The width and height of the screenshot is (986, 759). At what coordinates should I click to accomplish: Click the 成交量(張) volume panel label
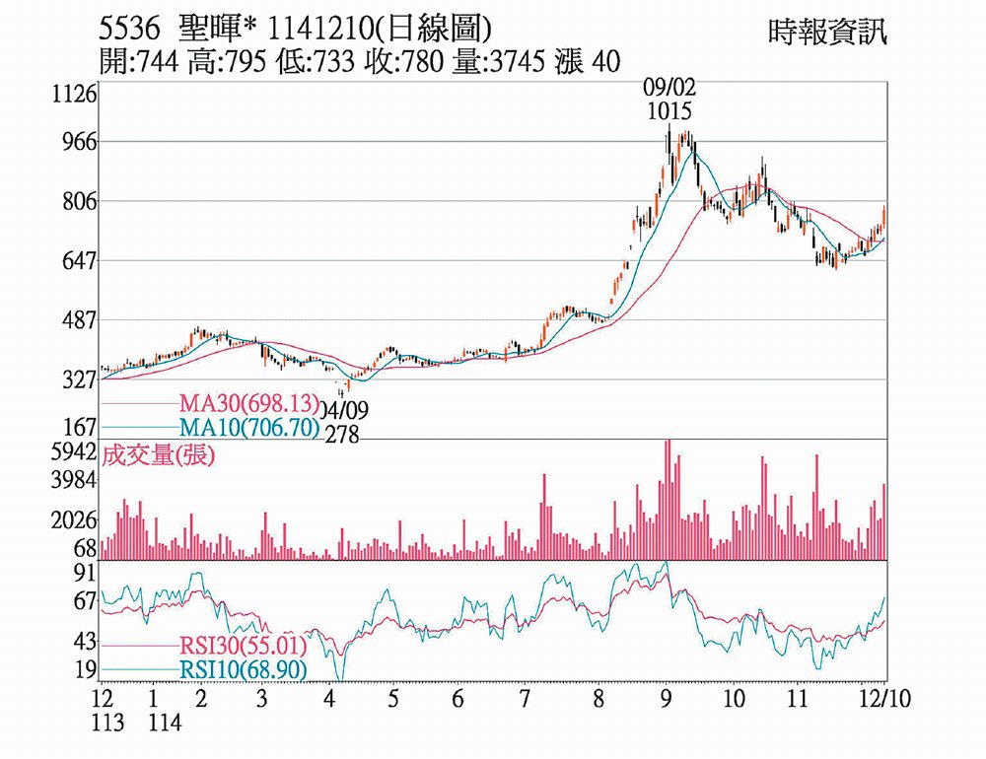pyautogui.click(x=158, y=455)
